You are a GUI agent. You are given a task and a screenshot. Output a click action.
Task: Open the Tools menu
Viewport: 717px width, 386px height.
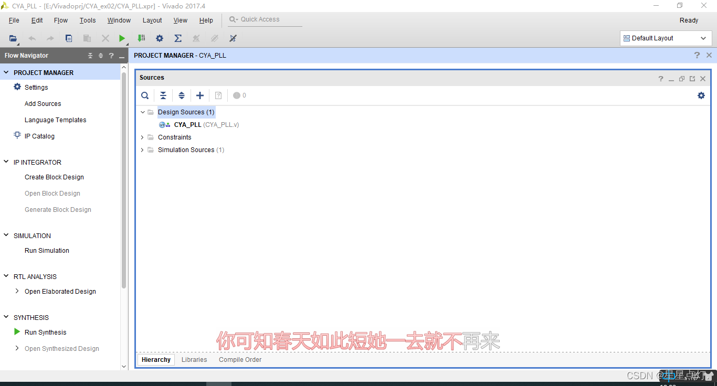(87, 20)
